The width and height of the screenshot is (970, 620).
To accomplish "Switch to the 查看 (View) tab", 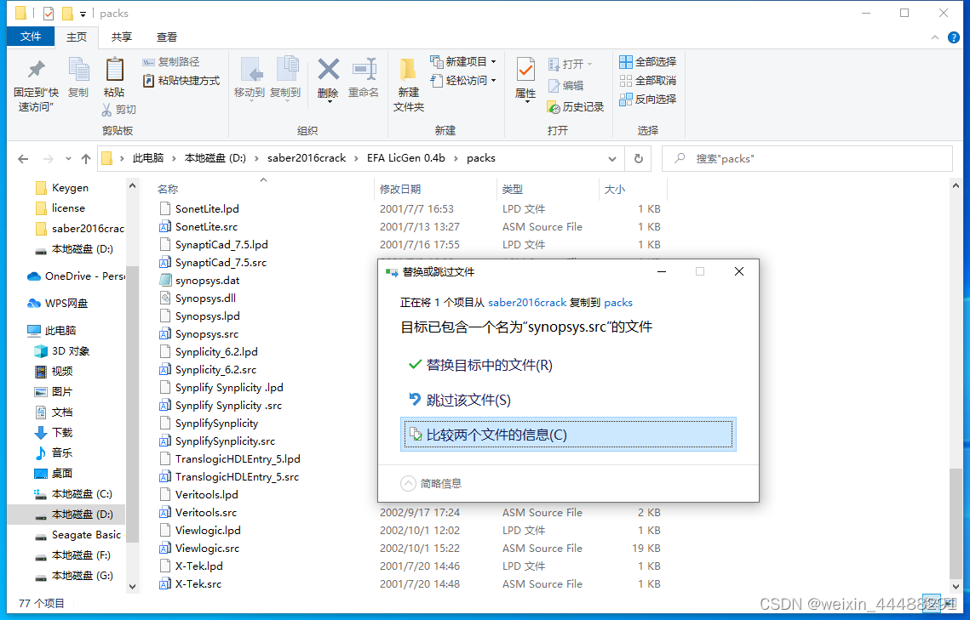I will point(166,37).
